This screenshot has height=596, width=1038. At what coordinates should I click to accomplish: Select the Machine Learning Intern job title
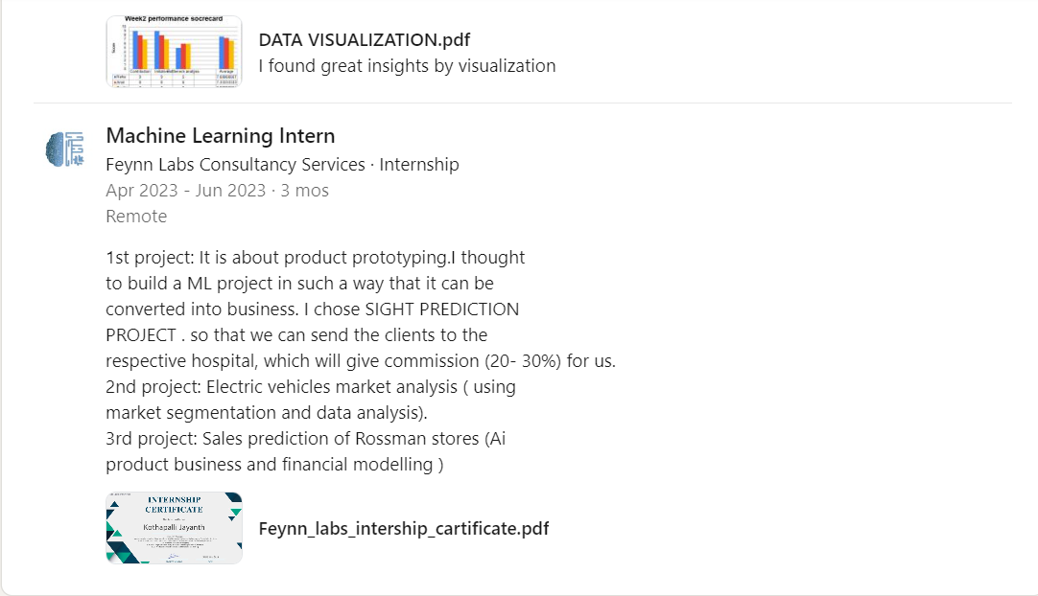[220, 135]
